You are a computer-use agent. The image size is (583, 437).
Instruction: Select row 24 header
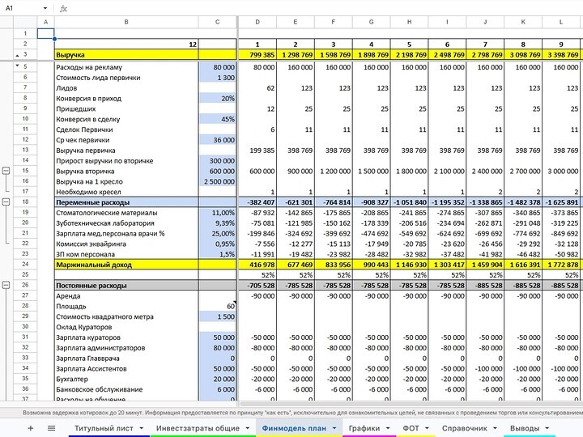coord(25,264)
